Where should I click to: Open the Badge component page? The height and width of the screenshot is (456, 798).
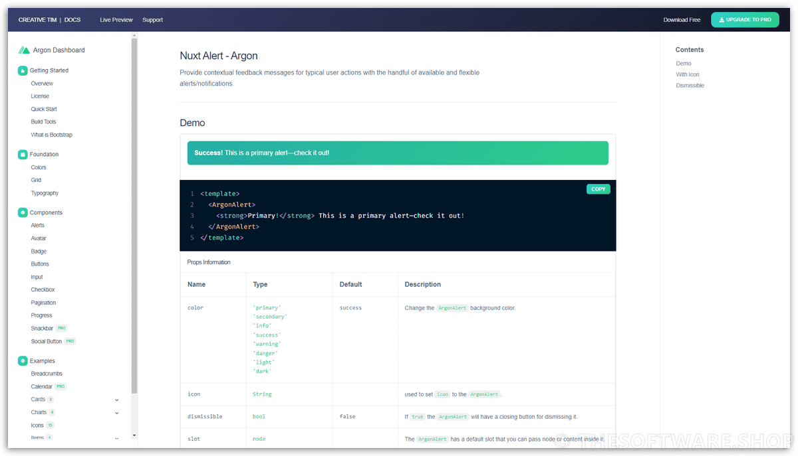click(39, 252)
